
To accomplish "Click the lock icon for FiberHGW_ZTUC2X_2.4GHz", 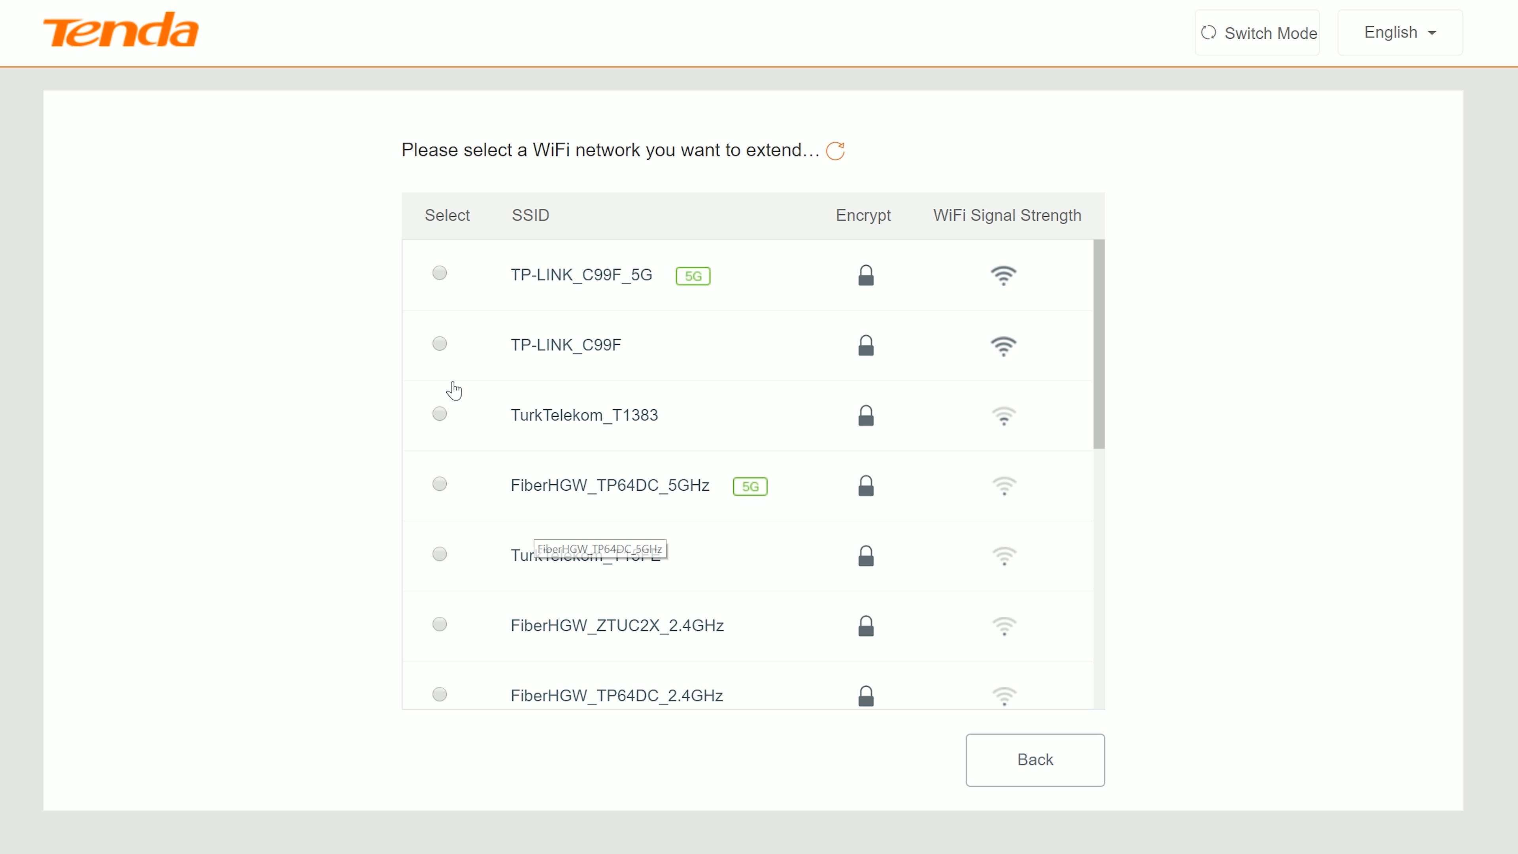I will (866, 626).
